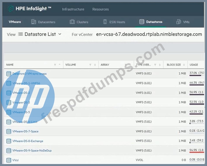Screen dimensions: 207x166
Task: Click the Datacenters building icon
Action: pos(34,22)
